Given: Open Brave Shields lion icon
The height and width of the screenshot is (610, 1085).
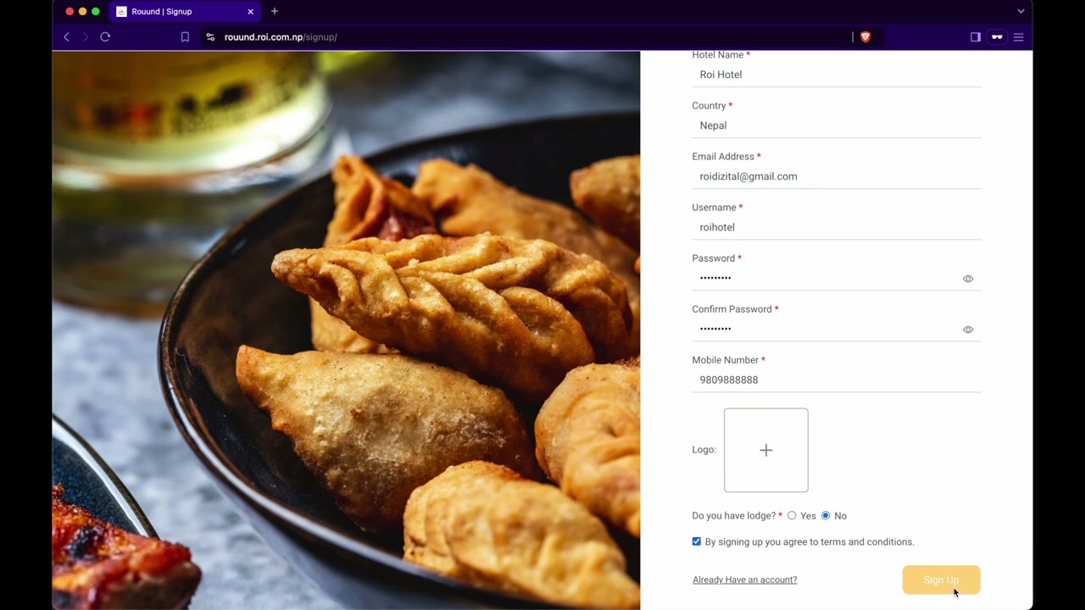Looking at the screenshot, I should coord(865,37).
